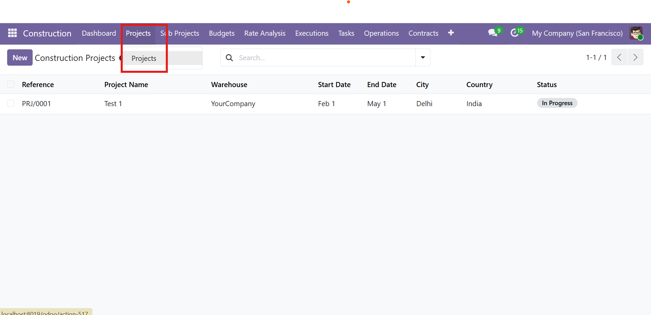Screen dimensions: 651x315
Task: Toggle the select-all checkbox in header
Action: [11, 84]
